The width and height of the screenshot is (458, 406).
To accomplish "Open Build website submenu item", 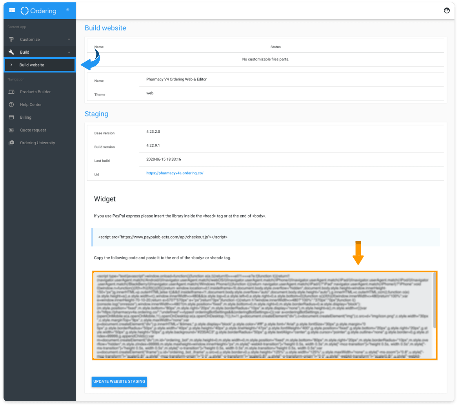I will (40, 65).
